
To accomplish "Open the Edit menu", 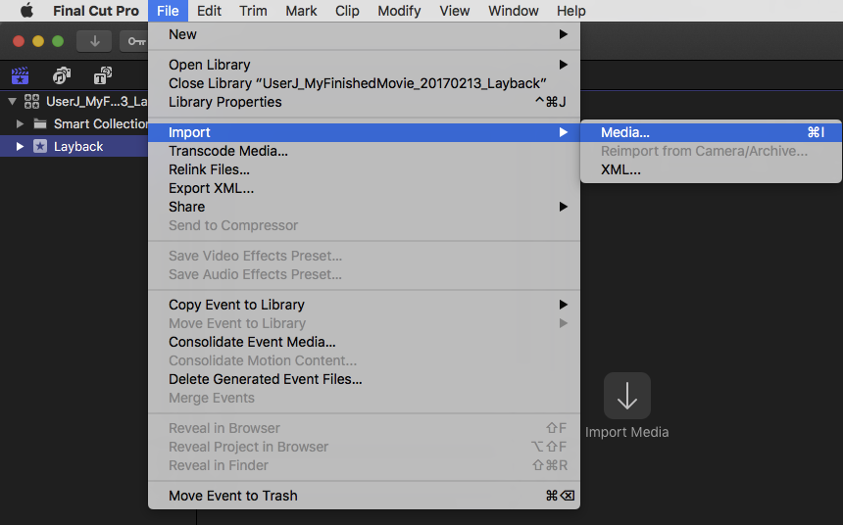I will [x=209, y=11].
